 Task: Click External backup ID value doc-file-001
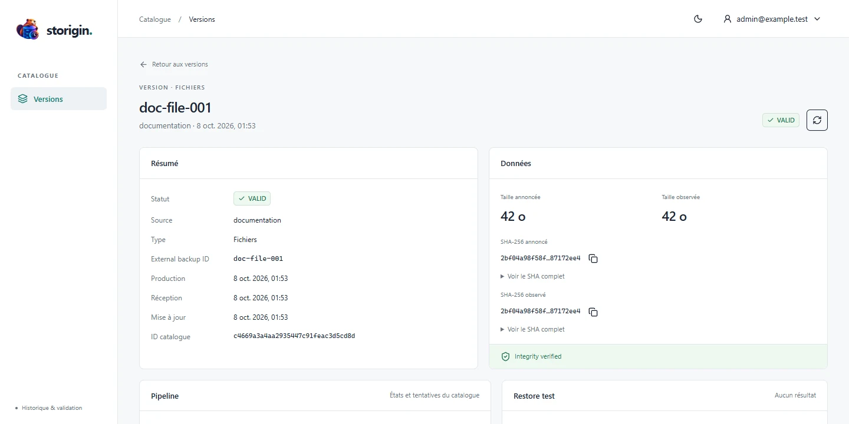pyautogui.click(x=258, y=259)
